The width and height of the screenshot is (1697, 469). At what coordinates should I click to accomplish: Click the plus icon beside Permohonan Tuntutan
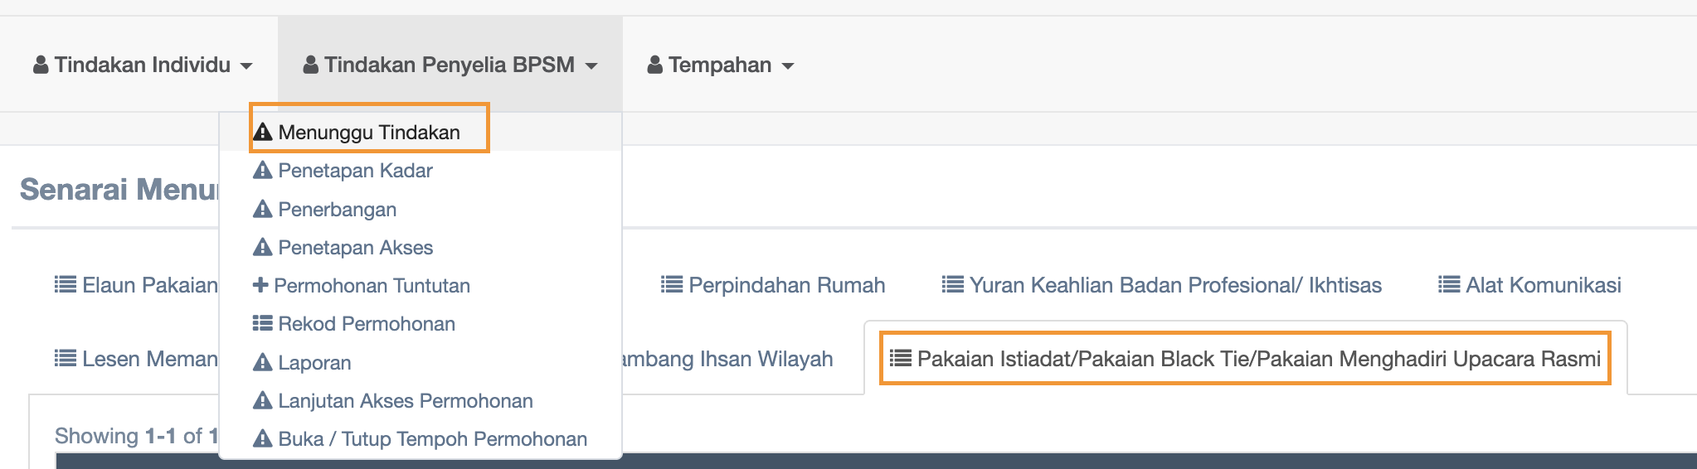point(260,286)
